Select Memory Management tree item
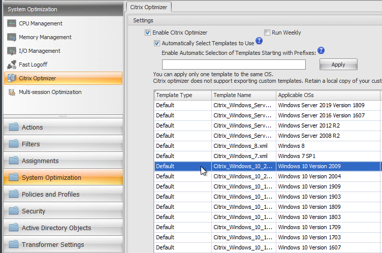Viewport: 382px width, 253px height. (63, 37)
